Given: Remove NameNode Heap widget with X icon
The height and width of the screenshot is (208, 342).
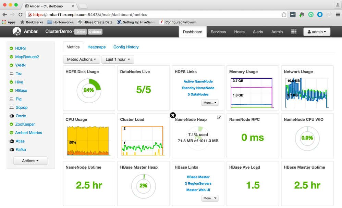Looking at the screenshot, I should pos(173,115).
